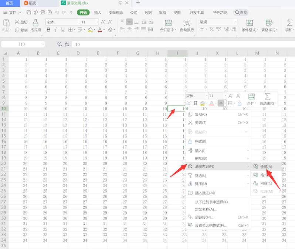Toggle vertical middle alignment in ribbon
The image size is (295, 249).
(x=129, y=22)
